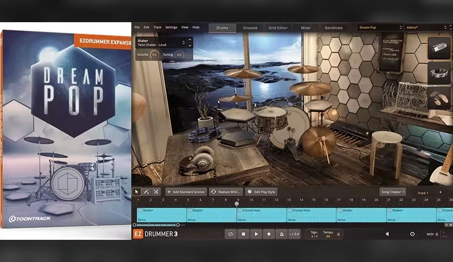Click the time signature 4/4 value
The image size is (453, 262).
[314, 237]
